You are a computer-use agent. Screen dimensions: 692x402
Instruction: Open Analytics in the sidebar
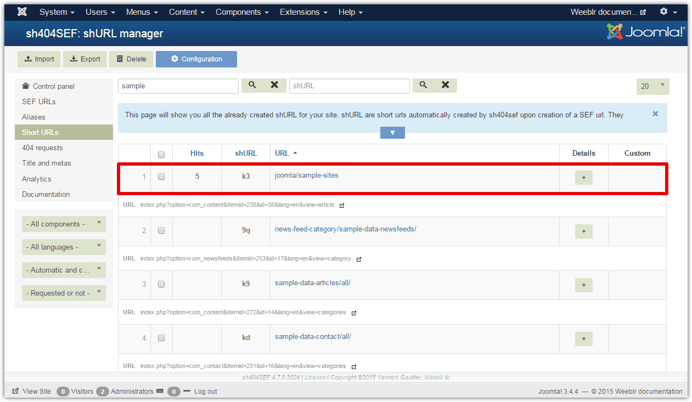click(64, 179)
